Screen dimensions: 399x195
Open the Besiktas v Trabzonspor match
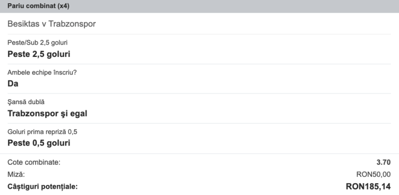point(52,24)
